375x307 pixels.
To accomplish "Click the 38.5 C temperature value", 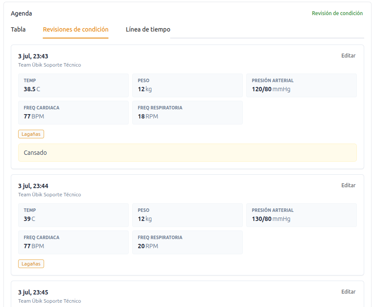I will 32,89.
